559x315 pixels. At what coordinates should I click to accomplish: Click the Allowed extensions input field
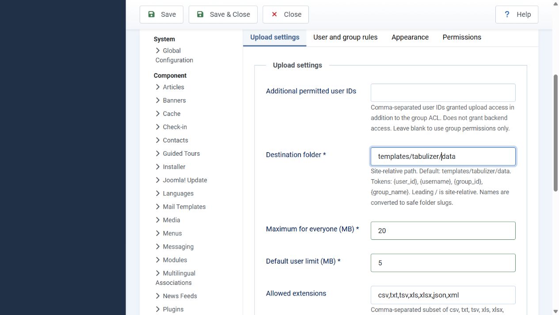pyautogui.click(x=443, y=295)
